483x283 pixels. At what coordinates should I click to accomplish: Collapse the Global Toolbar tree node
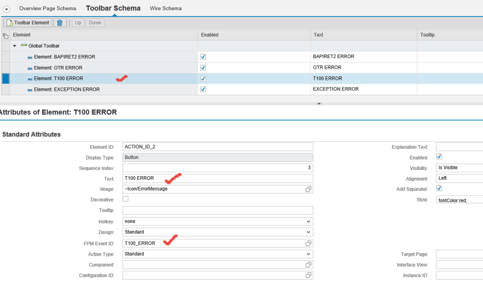point(14,46)
